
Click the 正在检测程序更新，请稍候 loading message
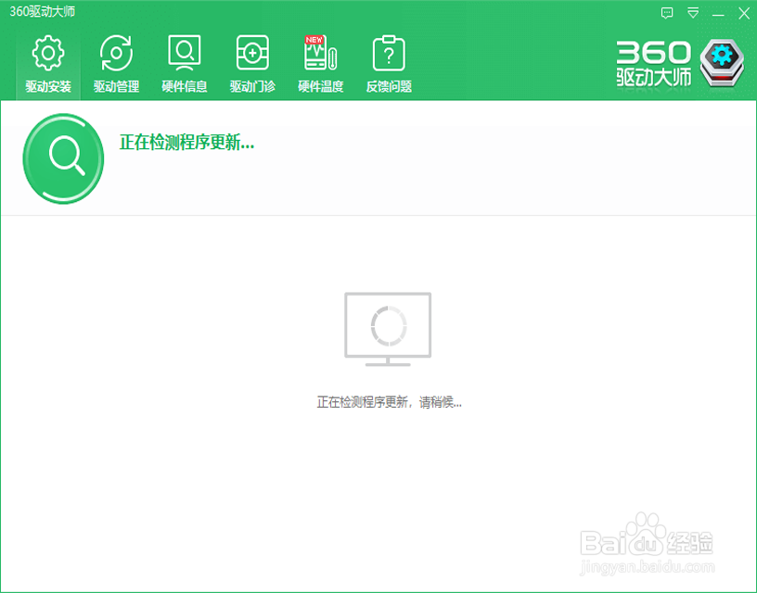389,401
